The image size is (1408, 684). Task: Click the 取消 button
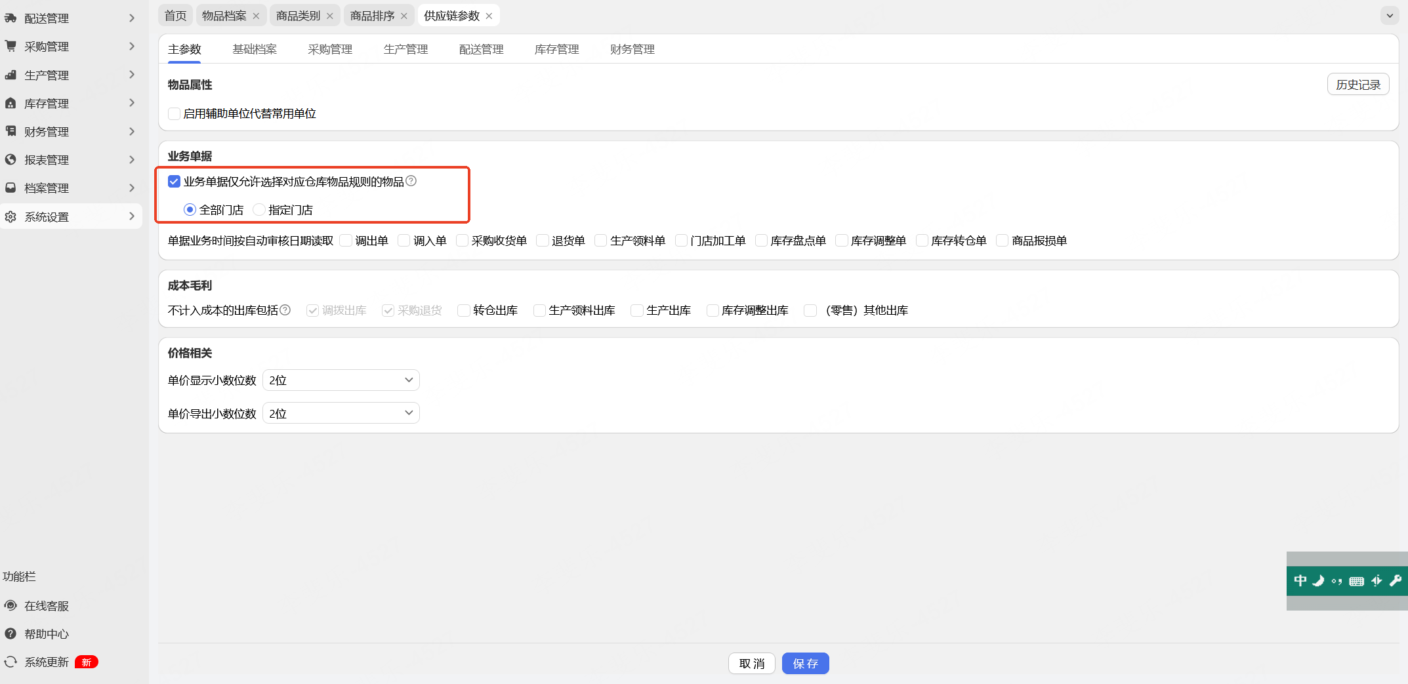tap(752, 664)
